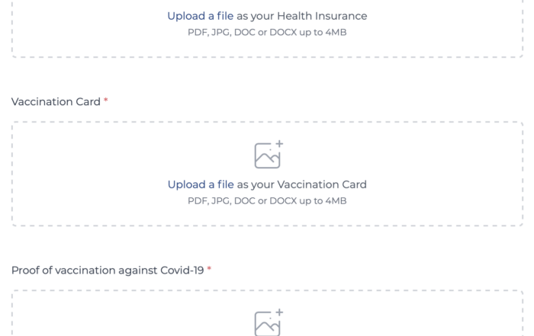Click the mountain picture inside Vaccination Card icon
This screenshot has height=336, width=534.
coord(267,156)
